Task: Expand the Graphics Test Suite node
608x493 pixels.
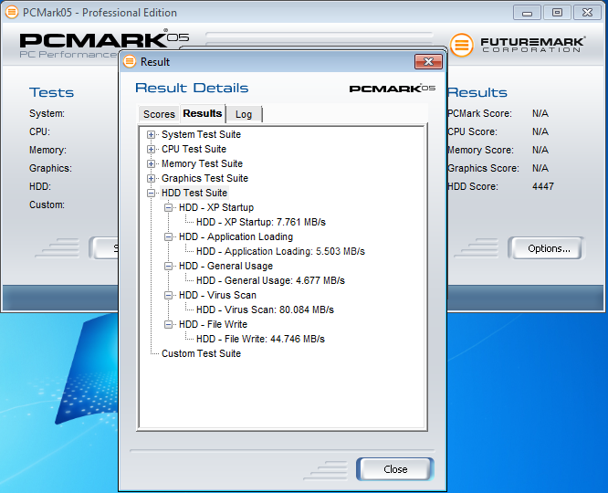Action: 151,178
